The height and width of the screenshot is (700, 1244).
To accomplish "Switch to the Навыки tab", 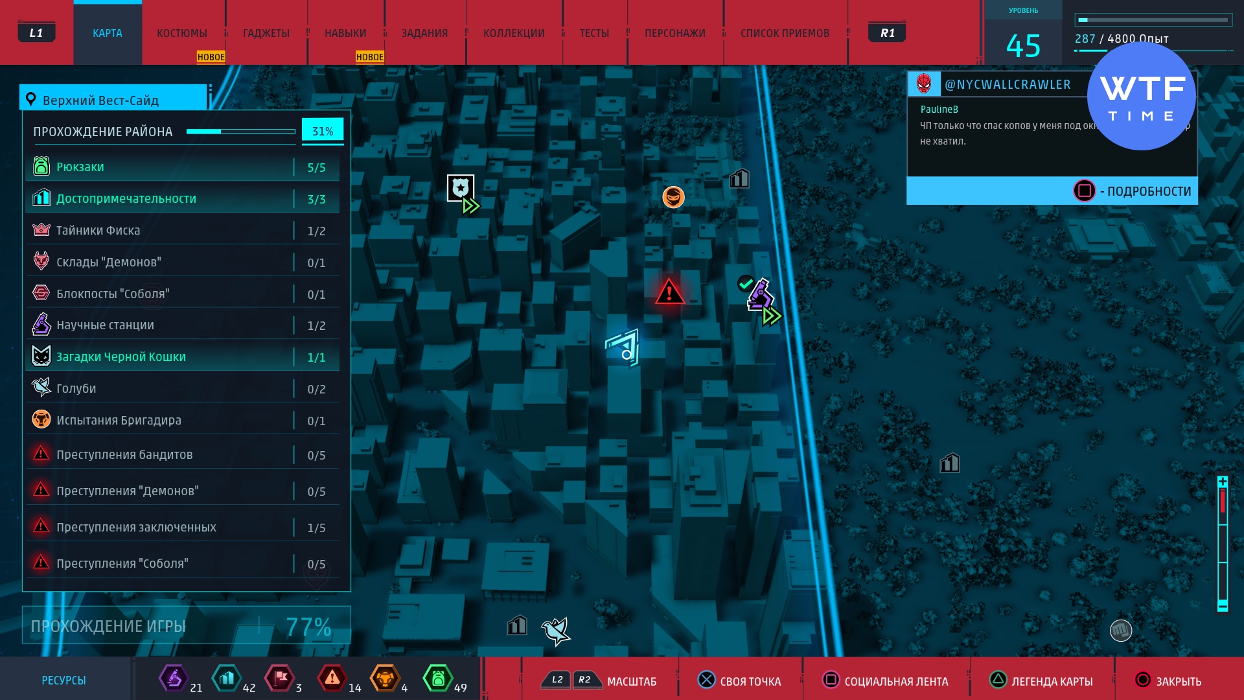I will tap(345, 33).
